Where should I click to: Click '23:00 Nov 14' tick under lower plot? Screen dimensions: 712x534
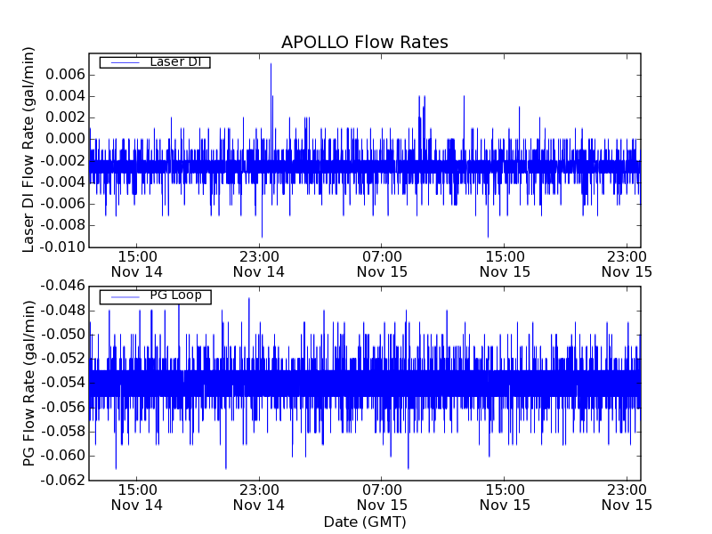tap(259, 497)
